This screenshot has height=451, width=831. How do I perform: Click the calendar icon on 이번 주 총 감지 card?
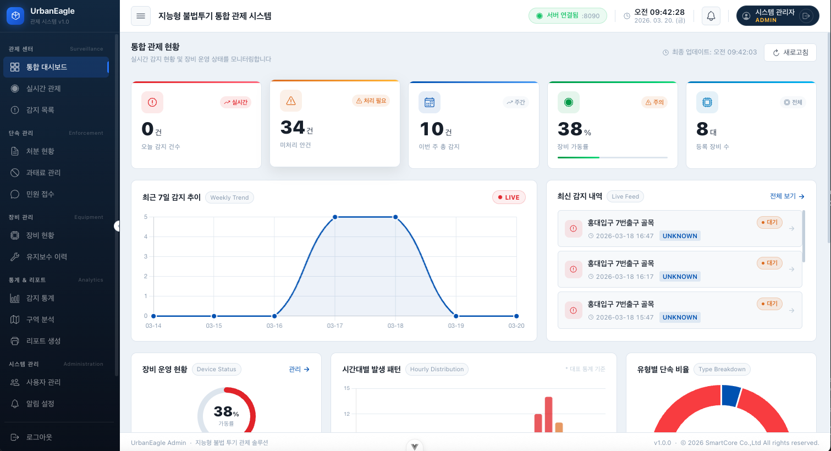pos(430,102)
